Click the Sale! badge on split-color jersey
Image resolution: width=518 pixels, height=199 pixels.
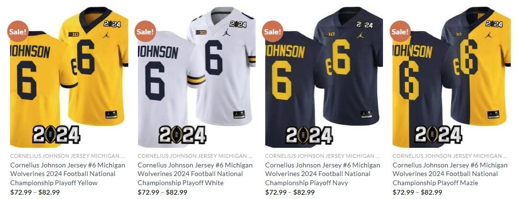[400, 32]
